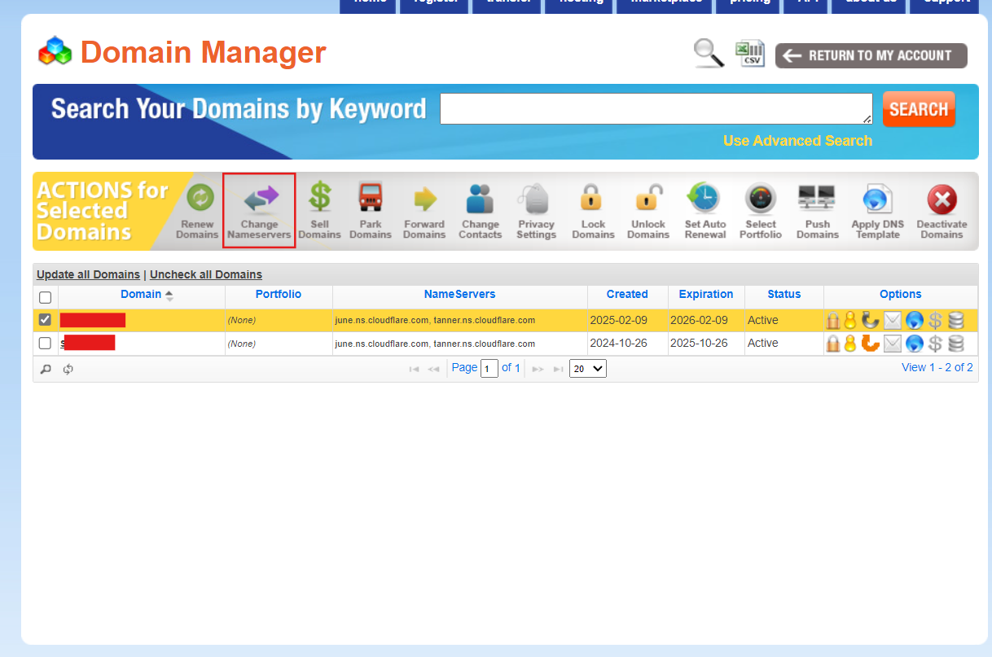Open the rows-per-page dropdown showing 20
This screenshot has width=992, height=657.
[x=587, y=369]
